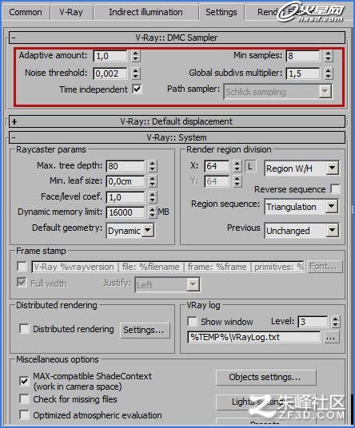Adjust the Max. tree depth spinner
355x428 pixels.
[x=153, y=166]
